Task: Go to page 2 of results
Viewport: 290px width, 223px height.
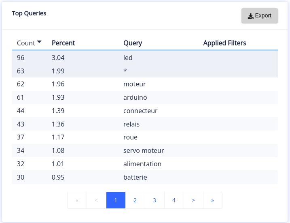Action: click(x=135, y=200)
